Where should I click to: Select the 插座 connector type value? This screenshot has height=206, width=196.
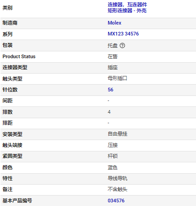pyautogui.click(x=113, y=67)
